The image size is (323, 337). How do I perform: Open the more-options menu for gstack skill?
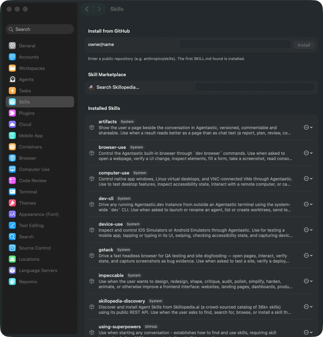[308, 255]
